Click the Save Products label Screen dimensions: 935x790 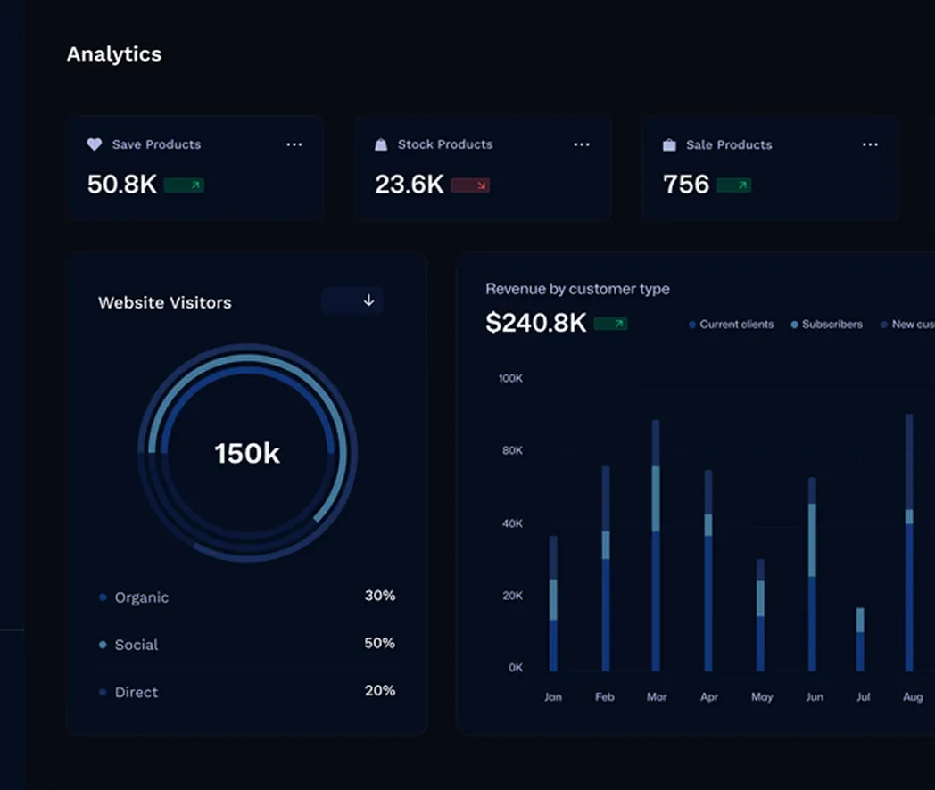156,144
